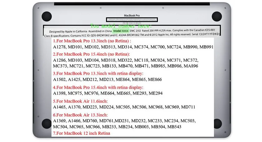Click model number A1502

point(59,79)
